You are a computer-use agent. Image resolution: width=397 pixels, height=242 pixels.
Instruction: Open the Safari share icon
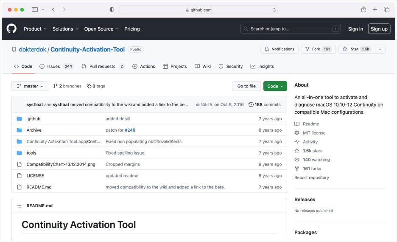click(363, 9)
